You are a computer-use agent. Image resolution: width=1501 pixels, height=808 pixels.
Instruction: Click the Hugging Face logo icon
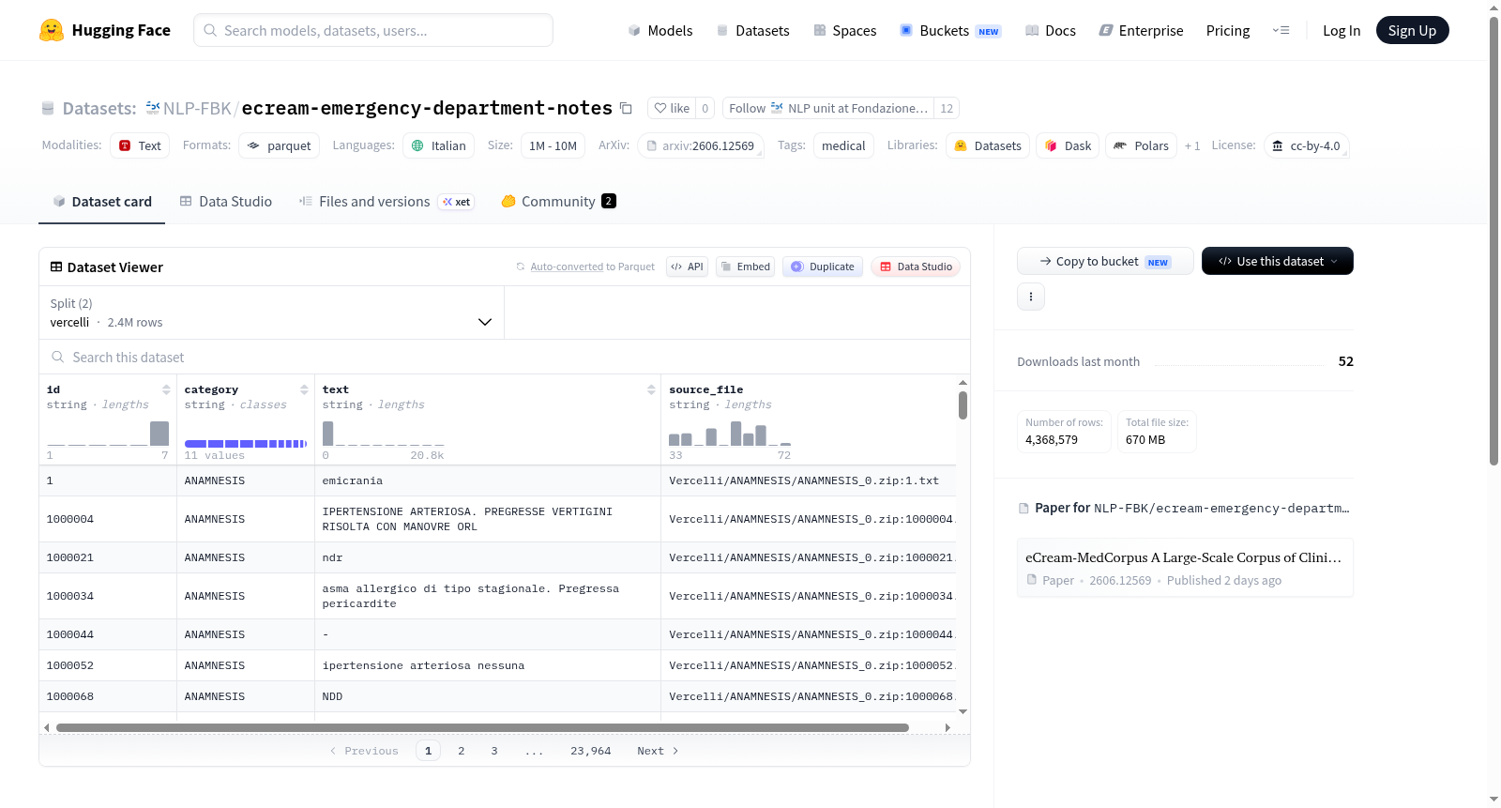pyautogui.click(x=52, y=30)
